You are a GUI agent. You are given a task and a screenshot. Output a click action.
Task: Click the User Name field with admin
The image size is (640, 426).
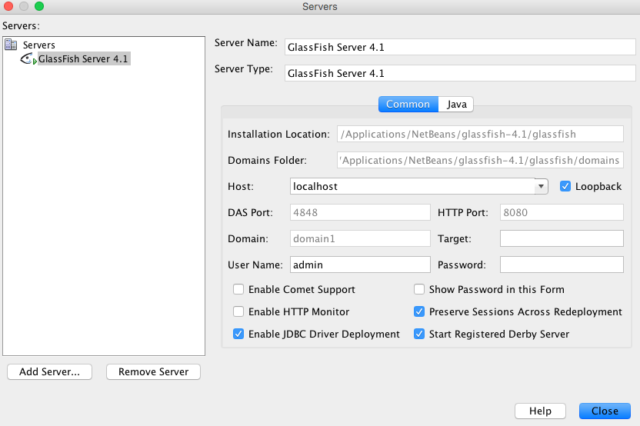pos(361,265)
